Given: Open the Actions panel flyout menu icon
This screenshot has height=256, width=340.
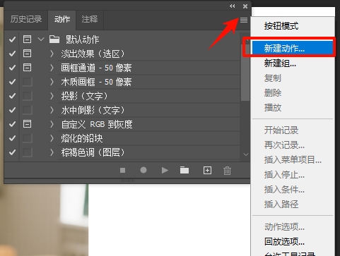Looking at the screenshot, I should [x=244, y=20].
